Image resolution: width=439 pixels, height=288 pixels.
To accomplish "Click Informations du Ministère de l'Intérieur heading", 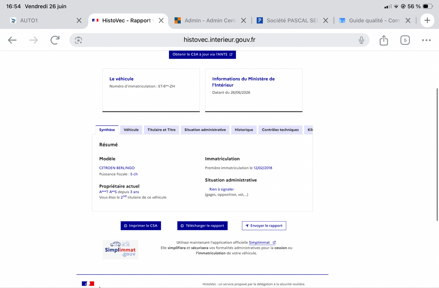I will coord(243,82).
